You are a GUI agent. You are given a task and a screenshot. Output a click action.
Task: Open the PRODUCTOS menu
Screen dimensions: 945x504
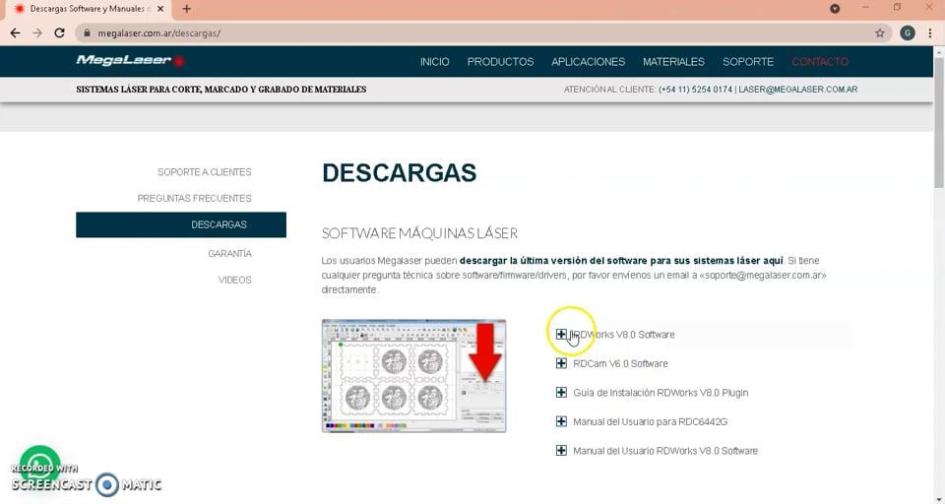(x=500, y=61)
